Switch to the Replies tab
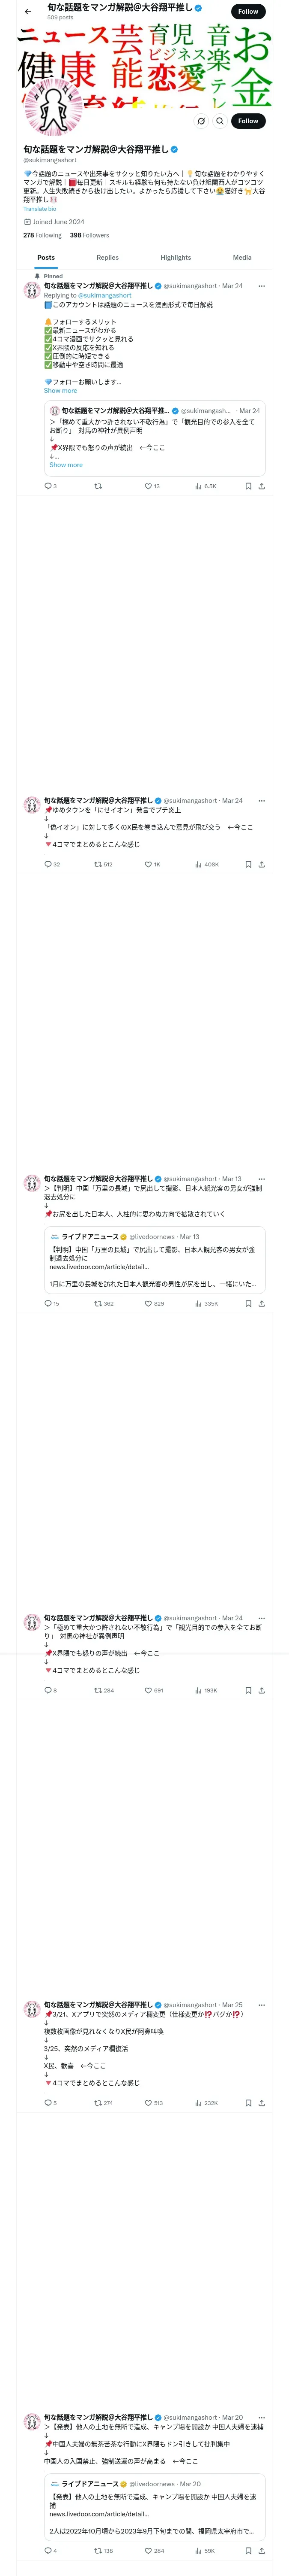The width and height of the screenshot is (289, 2576). tap(107, 257)
